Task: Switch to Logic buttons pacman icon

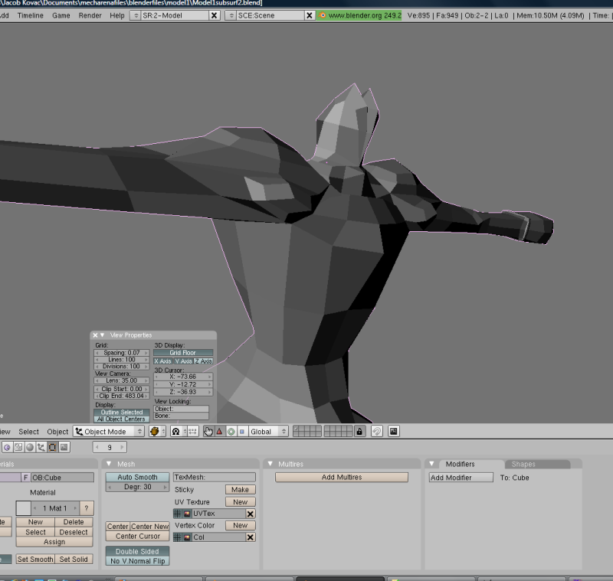Action: (7, 448)
